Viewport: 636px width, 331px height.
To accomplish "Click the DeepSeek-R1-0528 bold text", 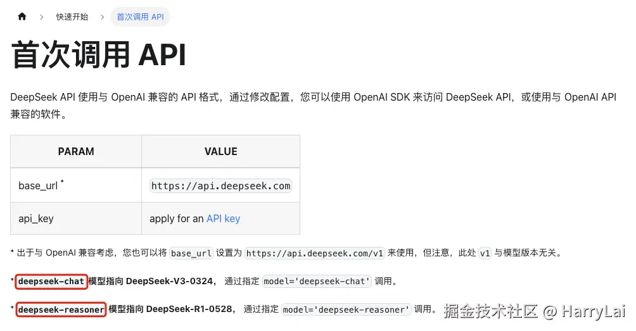I will [x=189, y=309].
